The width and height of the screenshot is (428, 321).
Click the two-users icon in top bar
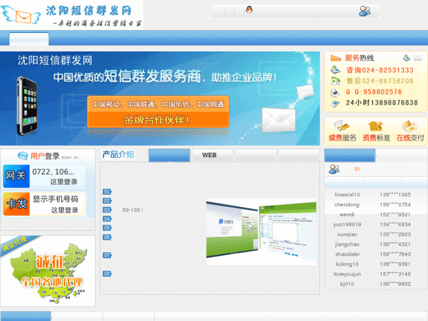point(364,11)
